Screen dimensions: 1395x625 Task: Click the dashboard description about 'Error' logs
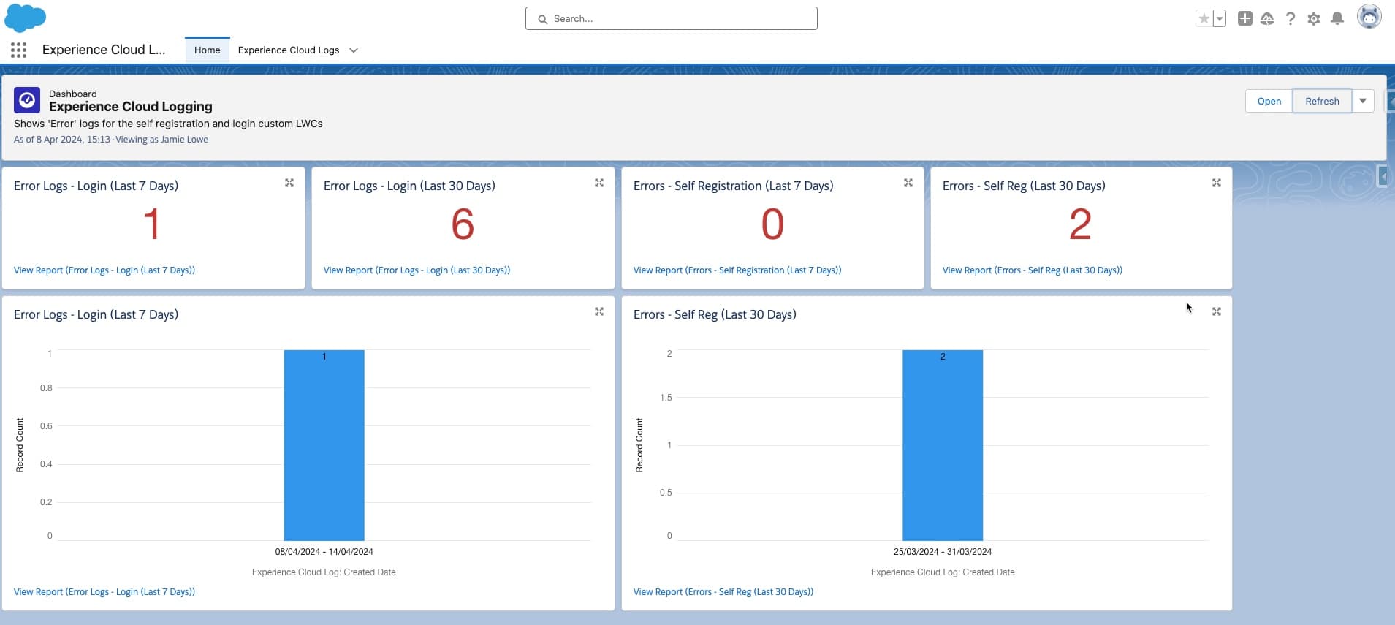pyautogui.click(x=168, y=124)
